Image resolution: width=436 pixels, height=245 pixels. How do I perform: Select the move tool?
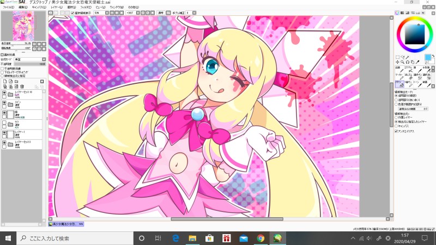[x=397, y=62]
